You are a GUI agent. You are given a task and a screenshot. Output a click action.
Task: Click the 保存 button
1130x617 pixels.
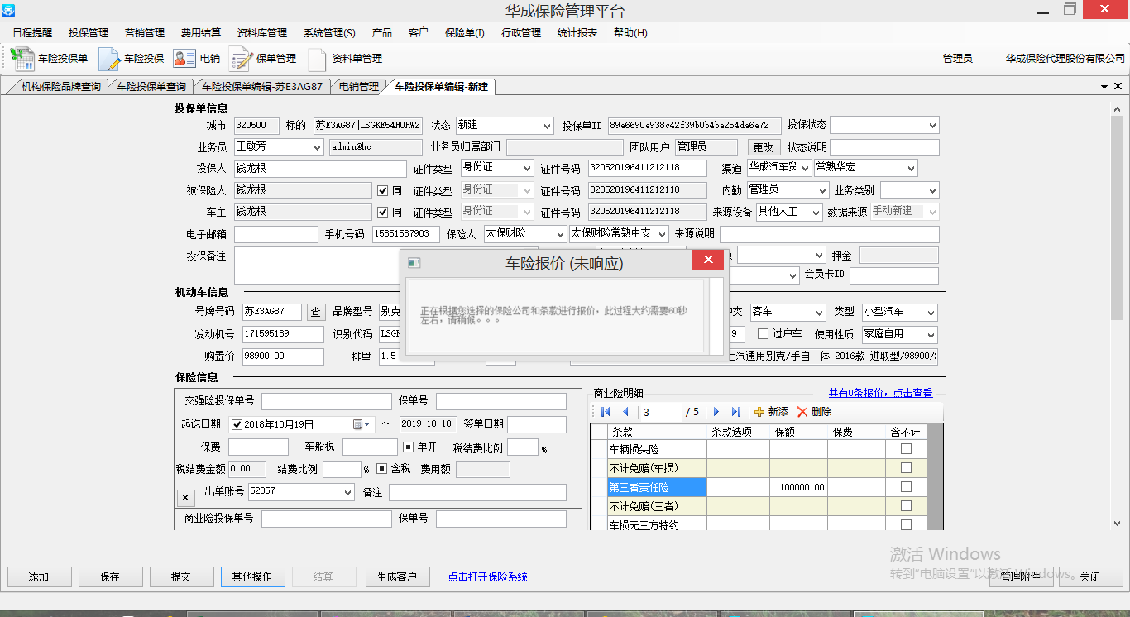coord(110,576)
